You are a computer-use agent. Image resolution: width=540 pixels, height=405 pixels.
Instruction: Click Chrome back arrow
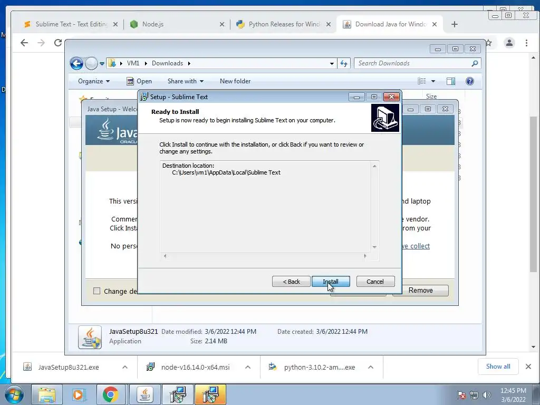(24, 43)
